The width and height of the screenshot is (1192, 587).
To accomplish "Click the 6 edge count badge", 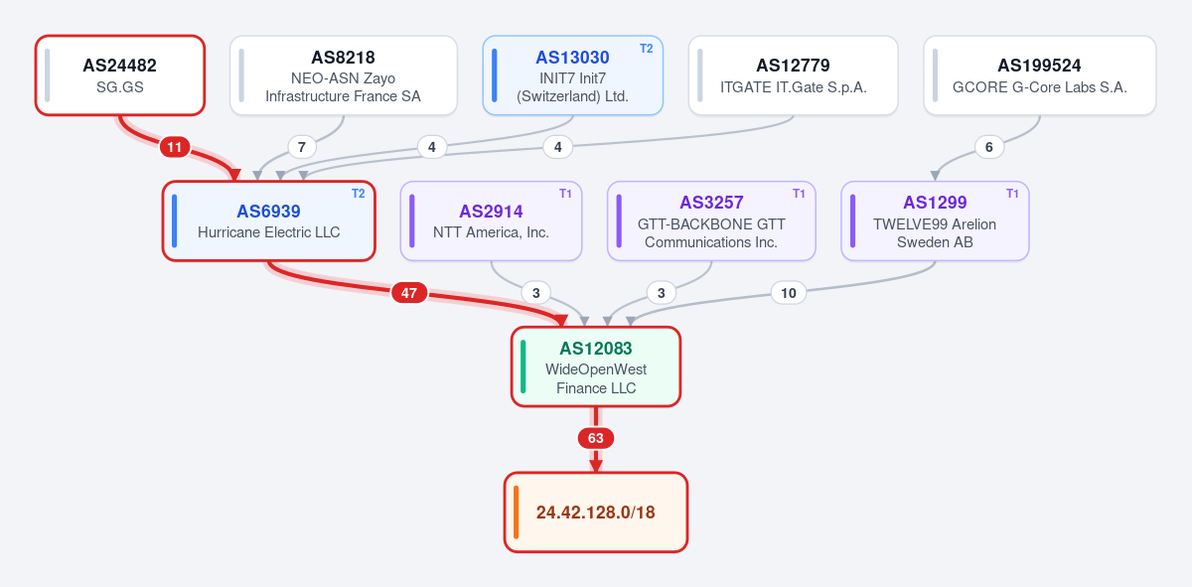I will [988, 147].
